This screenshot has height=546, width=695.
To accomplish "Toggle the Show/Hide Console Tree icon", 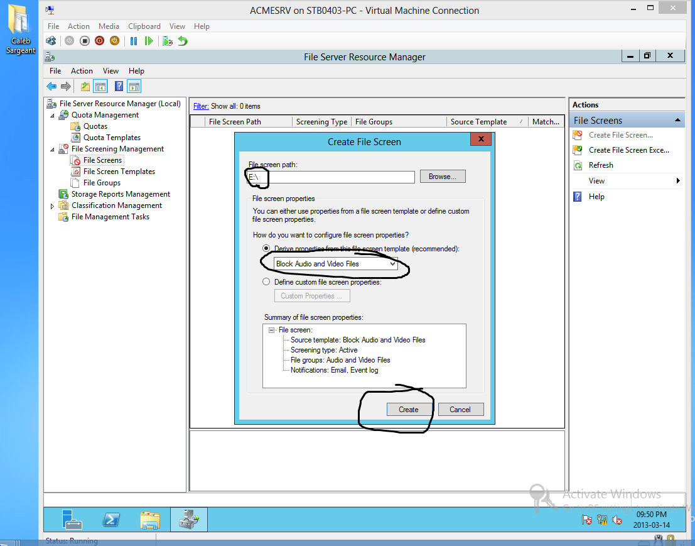I will [x=100, y=87].
